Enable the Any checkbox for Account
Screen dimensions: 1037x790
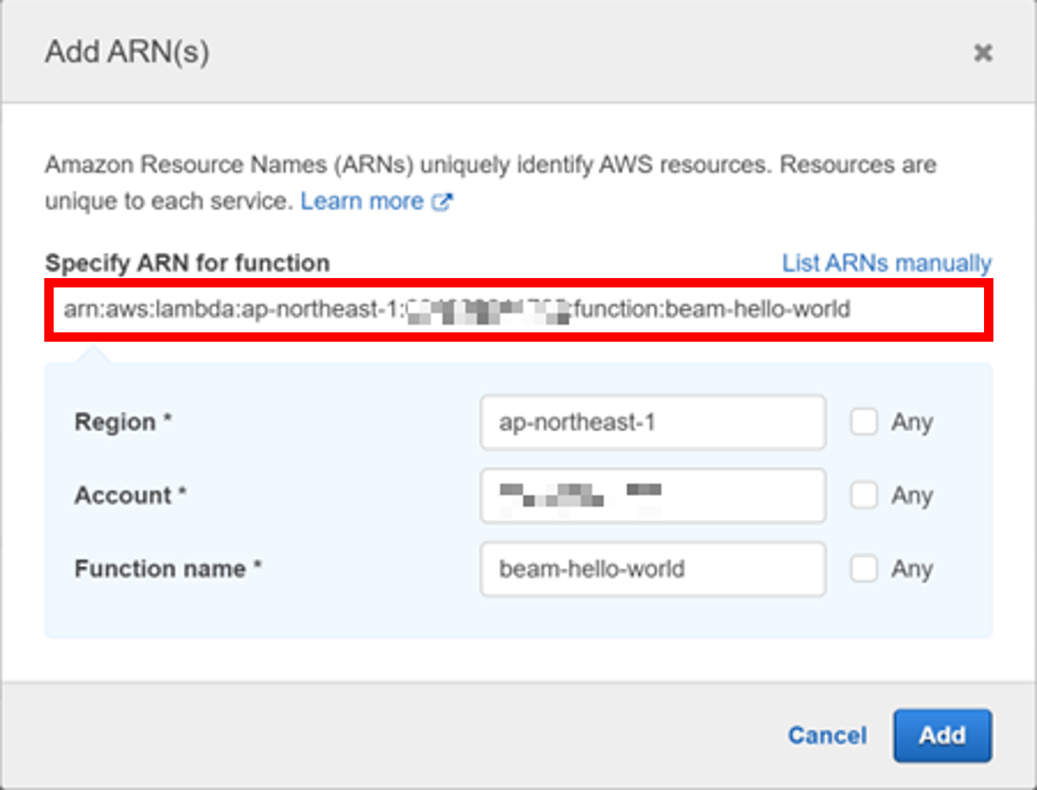pos(864,496)
